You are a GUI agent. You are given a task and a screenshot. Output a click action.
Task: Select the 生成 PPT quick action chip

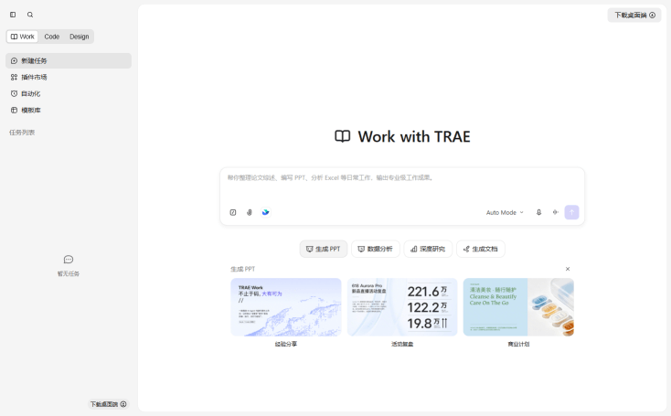(324, 249)
